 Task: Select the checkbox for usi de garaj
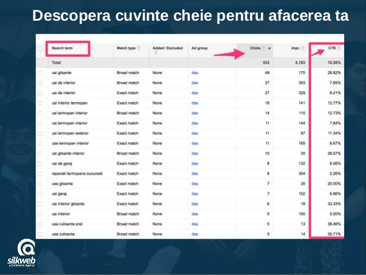coord(40,164)
